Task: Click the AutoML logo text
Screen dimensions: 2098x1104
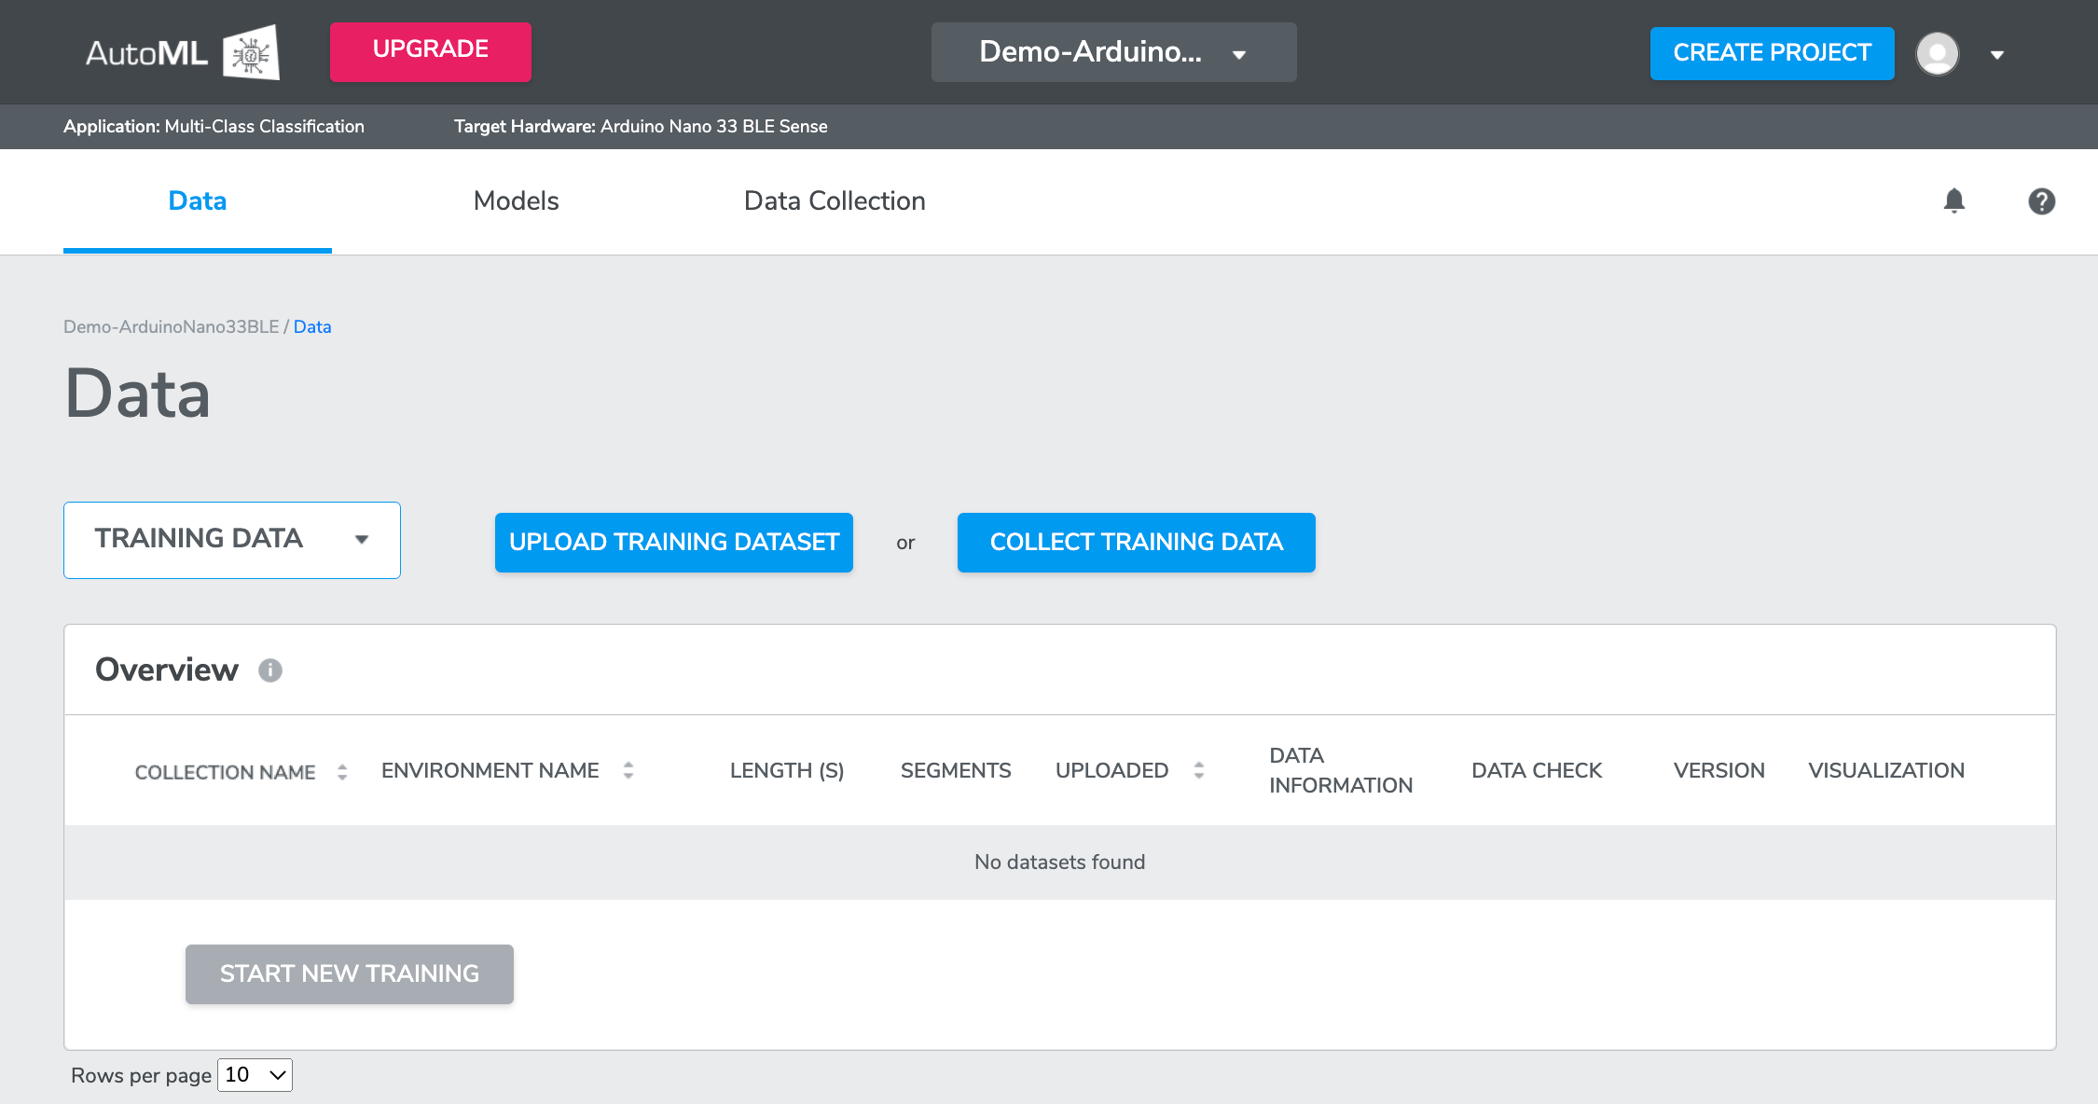Action: [146, 53]
